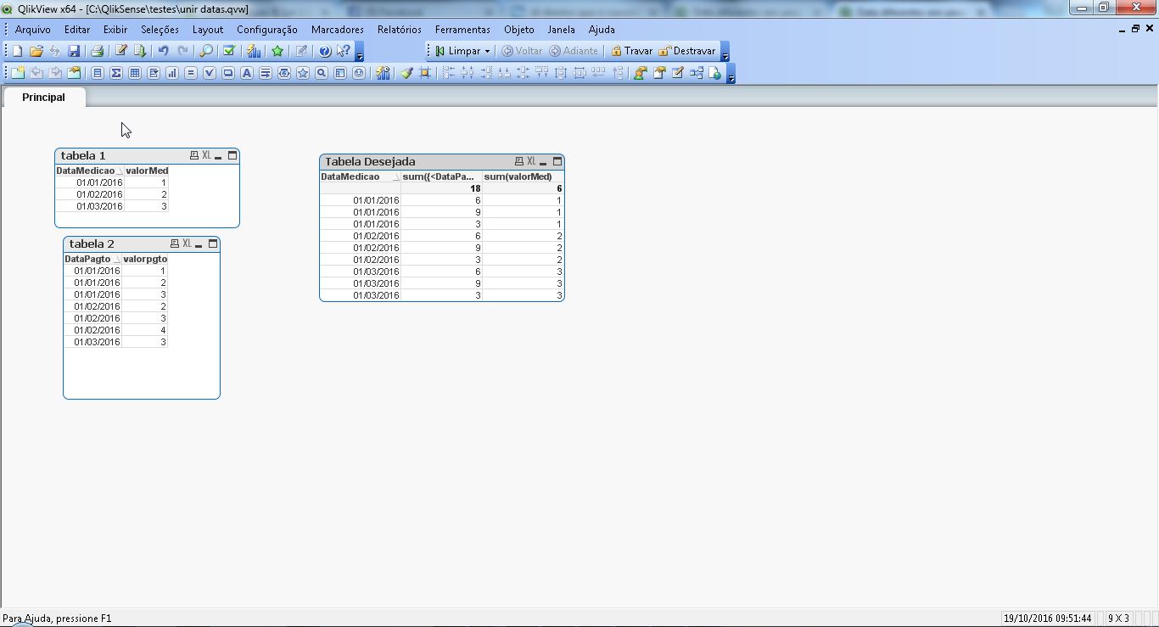Create a Statistics Box (sigma)
1159x627 pixels.
point(116,73)
